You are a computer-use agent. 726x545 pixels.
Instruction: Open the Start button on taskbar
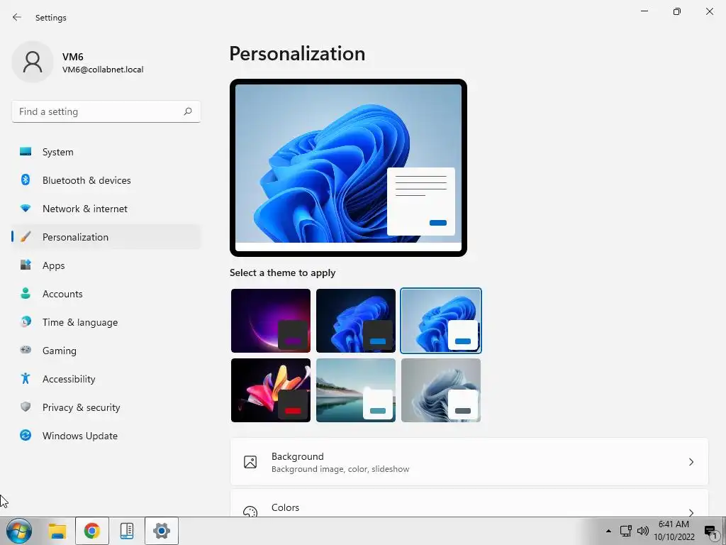(19, 531)
